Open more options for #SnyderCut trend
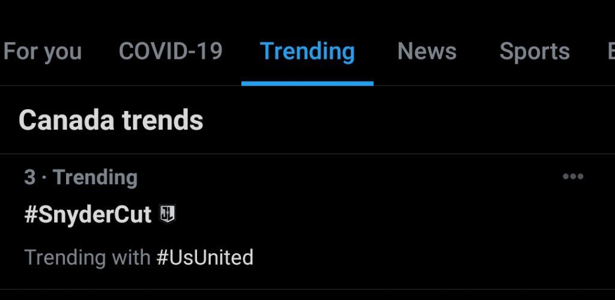The image size is (615, 300). [572, 176]
